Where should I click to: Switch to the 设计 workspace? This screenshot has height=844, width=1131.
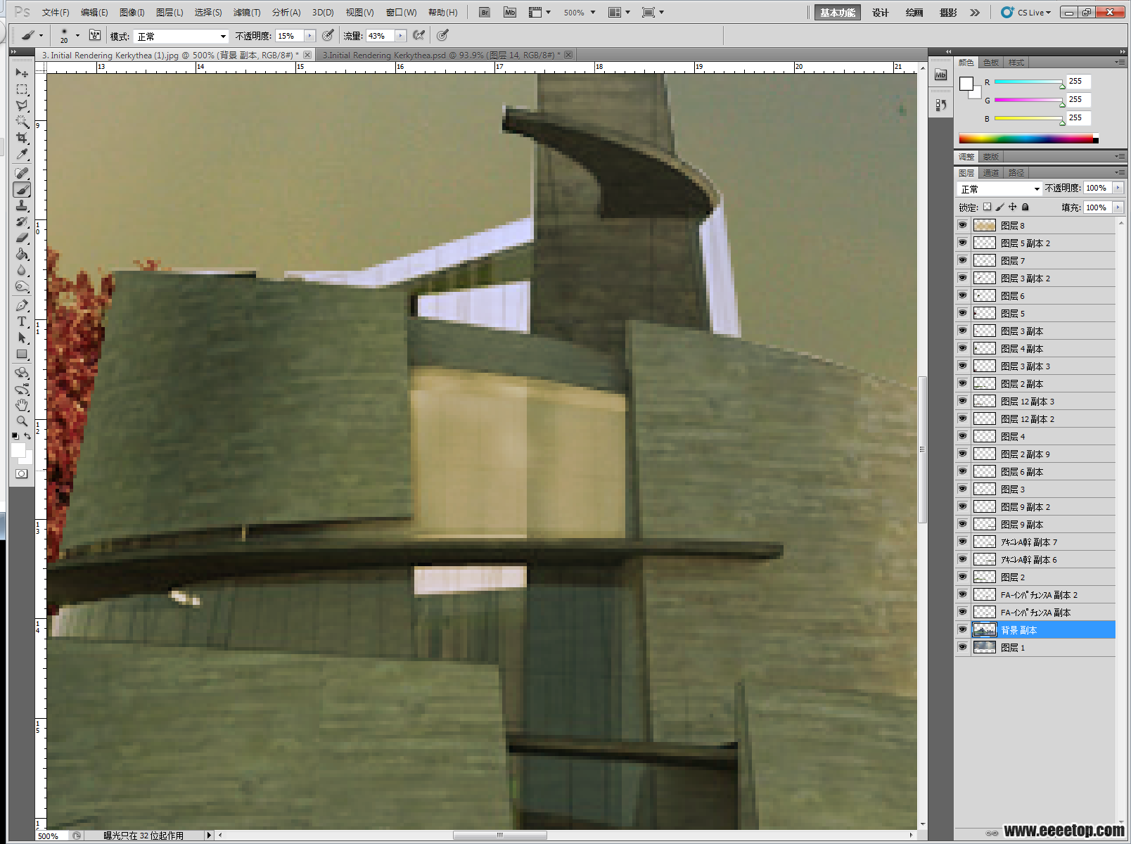(881, 13)
